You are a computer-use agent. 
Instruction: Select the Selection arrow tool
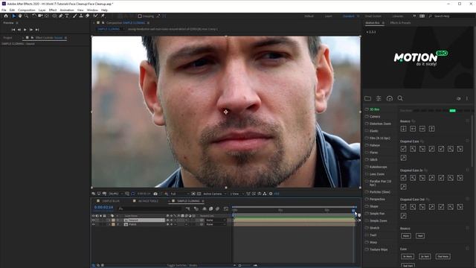pos(13,16)
